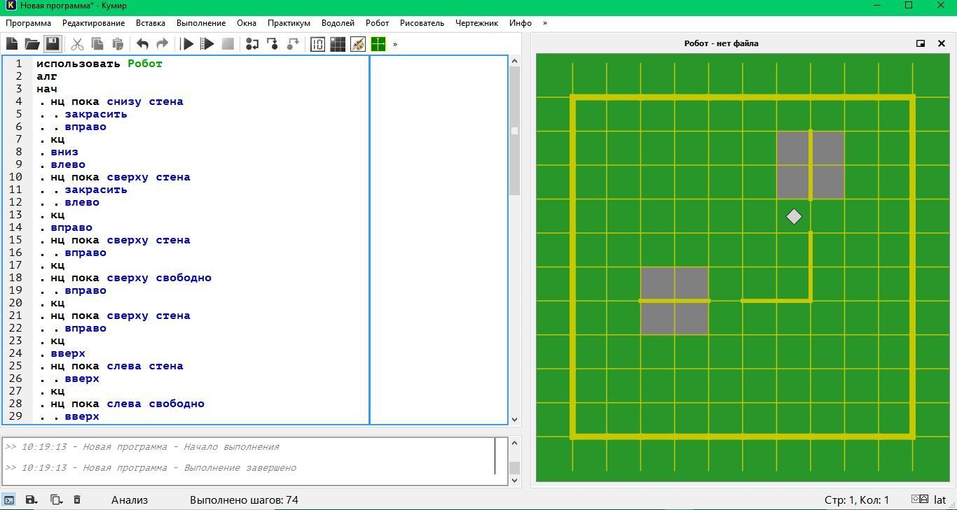Expand hidden toolbar items chevron
The height and width of the screenshot is (510, 957).
395,44
